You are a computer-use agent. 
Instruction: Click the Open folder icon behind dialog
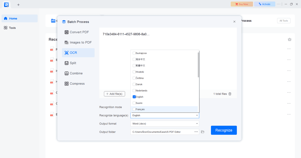tap(53, 21)
